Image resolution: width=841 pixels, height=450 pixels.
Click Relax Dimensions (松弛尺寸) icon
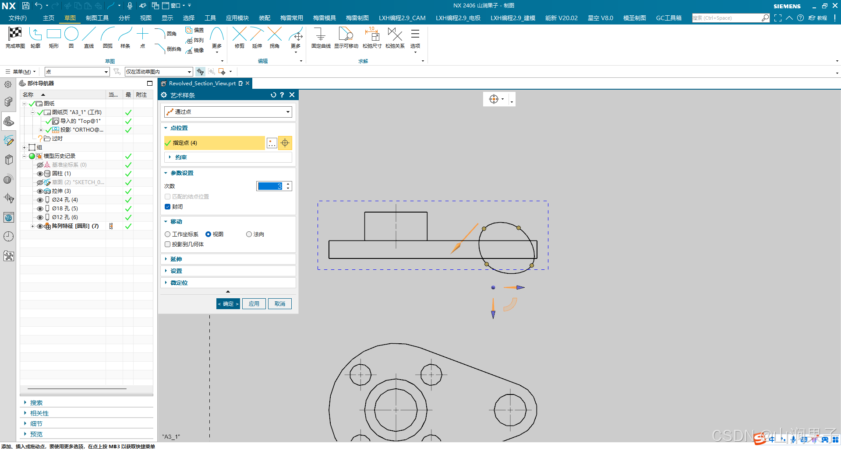click(372, 34)
